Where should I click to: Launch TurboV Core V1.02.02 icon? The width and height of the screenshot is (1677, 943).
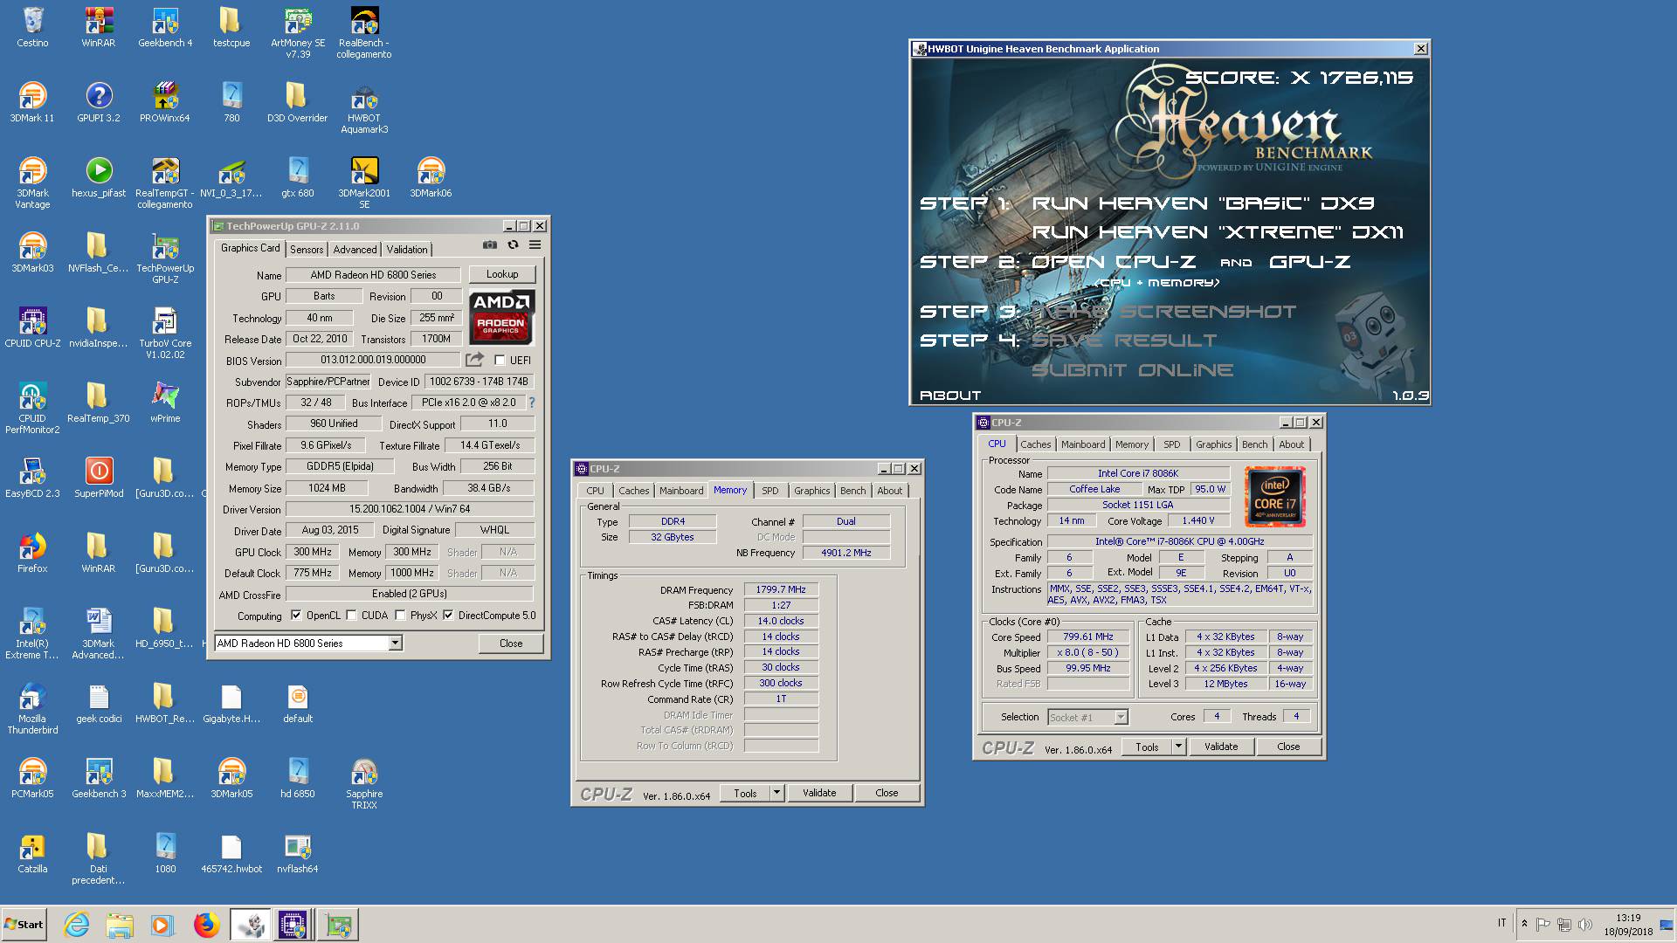[x=165, y=334]
